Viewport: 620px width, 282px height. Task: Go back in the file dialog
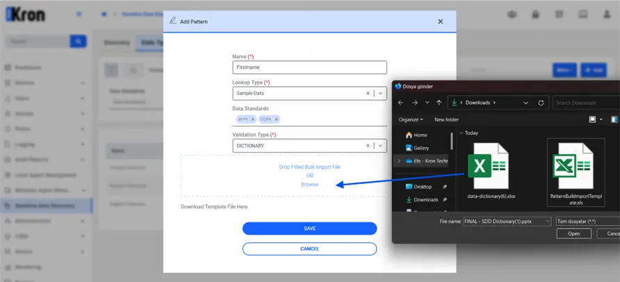click(x=400, y=103)
